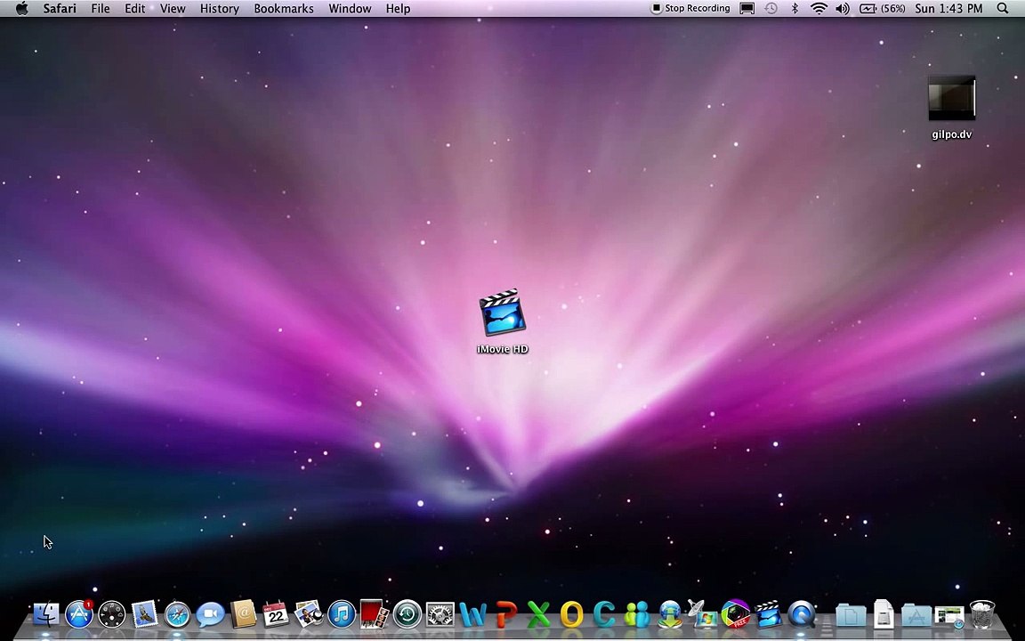This screenshot has height=641, width=1025.
Task: Open the Help menu
Action: [398, 9]
